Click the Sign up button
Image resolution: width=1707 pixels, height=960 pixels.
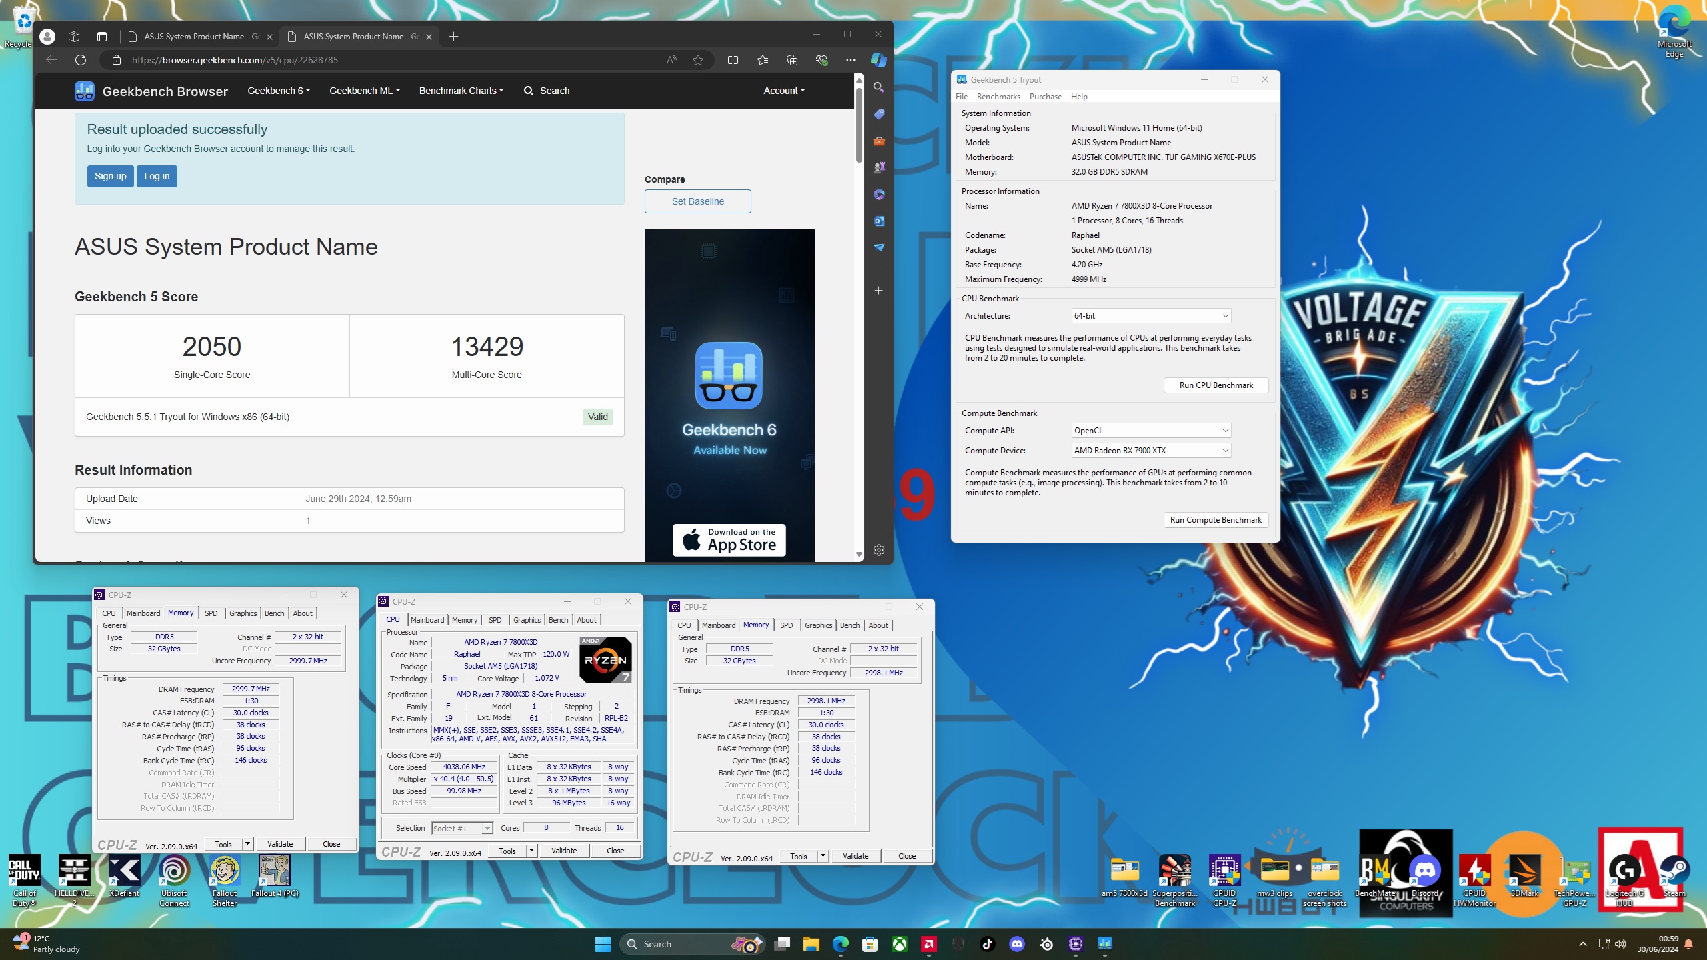(x=110, y=176)
